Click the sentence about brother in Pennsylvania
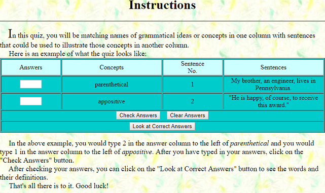 point(273,85)
